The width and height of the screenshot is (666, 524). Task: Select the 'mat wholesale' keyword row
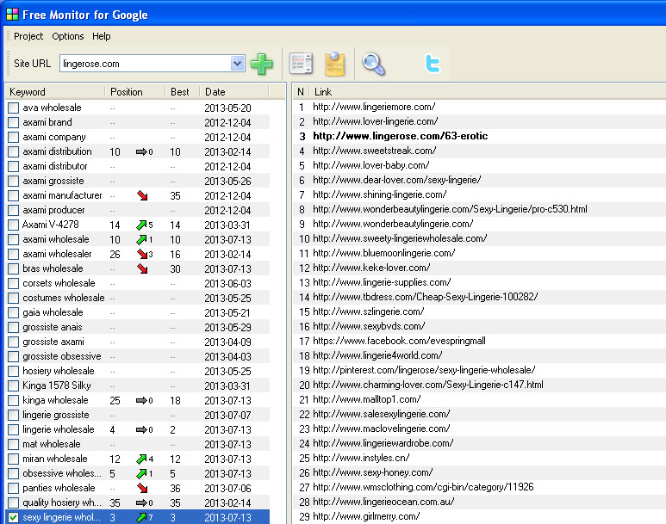point(138,444)
